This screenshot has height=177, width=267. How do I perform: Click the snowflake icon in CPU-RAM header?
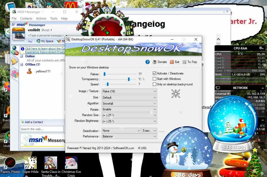pos(261,48)
